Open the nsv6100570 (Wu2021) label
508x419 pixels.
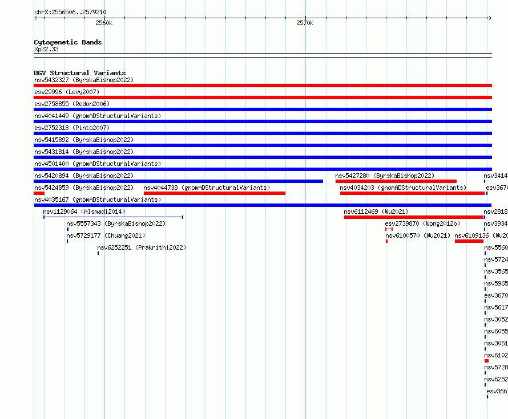click(418, 235)
